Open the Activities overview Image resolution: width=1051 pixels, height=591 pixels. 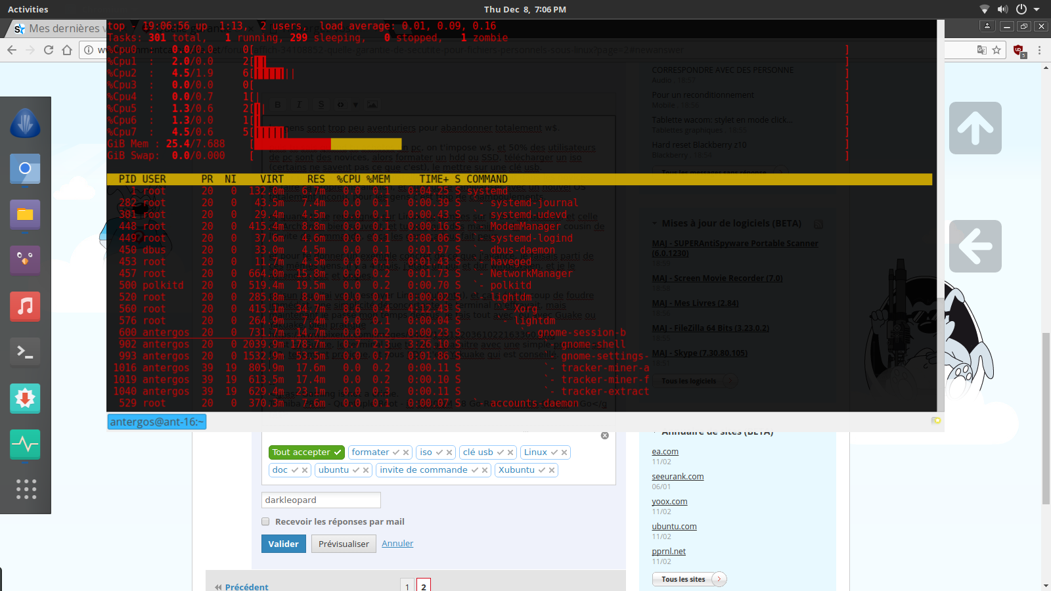(28, 9)
